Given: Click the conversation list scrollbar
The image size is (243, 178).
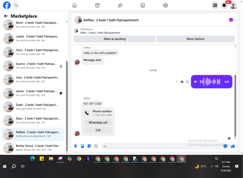Looking at the screenshot, I should click(x=67, y=106).
